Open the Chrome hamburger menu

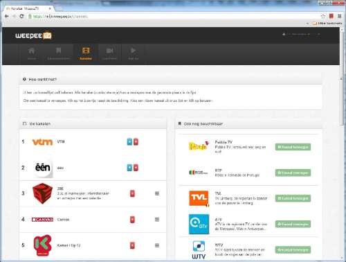[340, 16]
